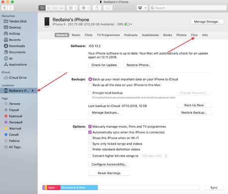The height and width of the screenshot is (194, 228).
Task: Switch to the Books tab
Action: pos(168,35)
